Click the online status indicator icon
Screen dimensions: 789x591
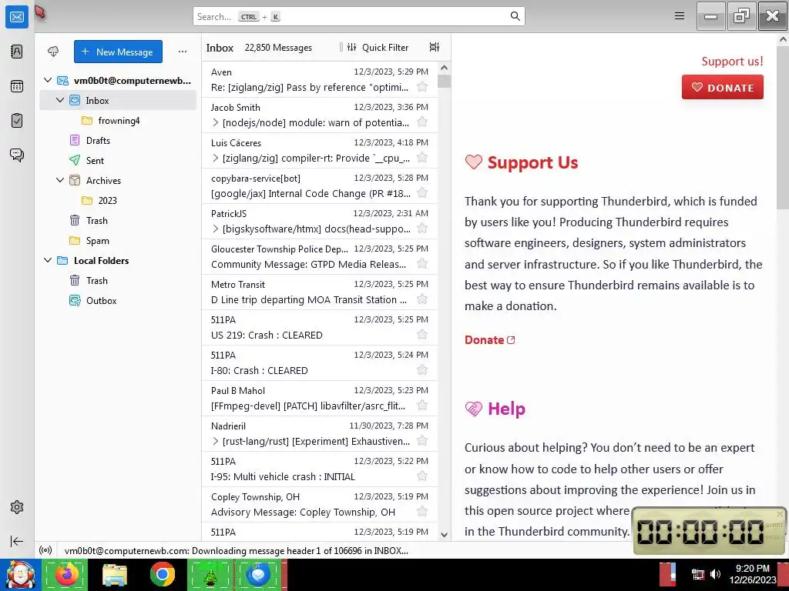[x=45, y=550]
